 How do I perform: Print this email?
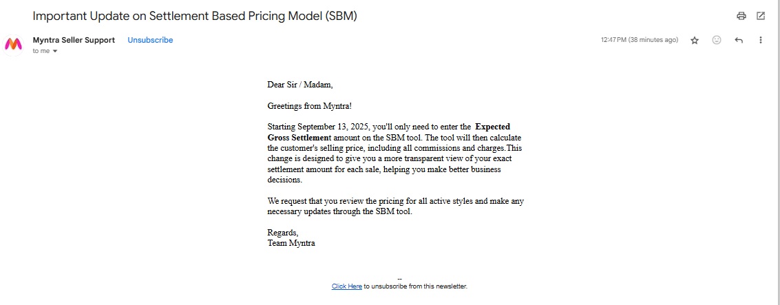(x=741, y=16)
